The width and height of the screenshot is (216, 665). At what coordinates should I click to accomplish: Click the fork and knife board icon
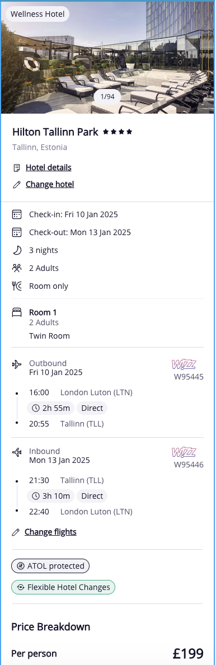coord(17,286)
